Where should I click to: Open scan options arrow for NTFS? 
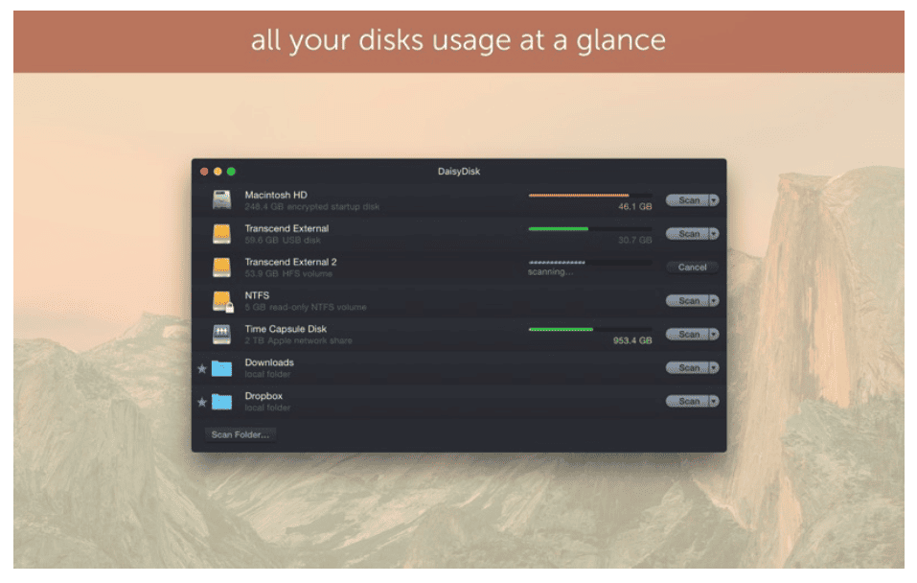coord(714,301)
